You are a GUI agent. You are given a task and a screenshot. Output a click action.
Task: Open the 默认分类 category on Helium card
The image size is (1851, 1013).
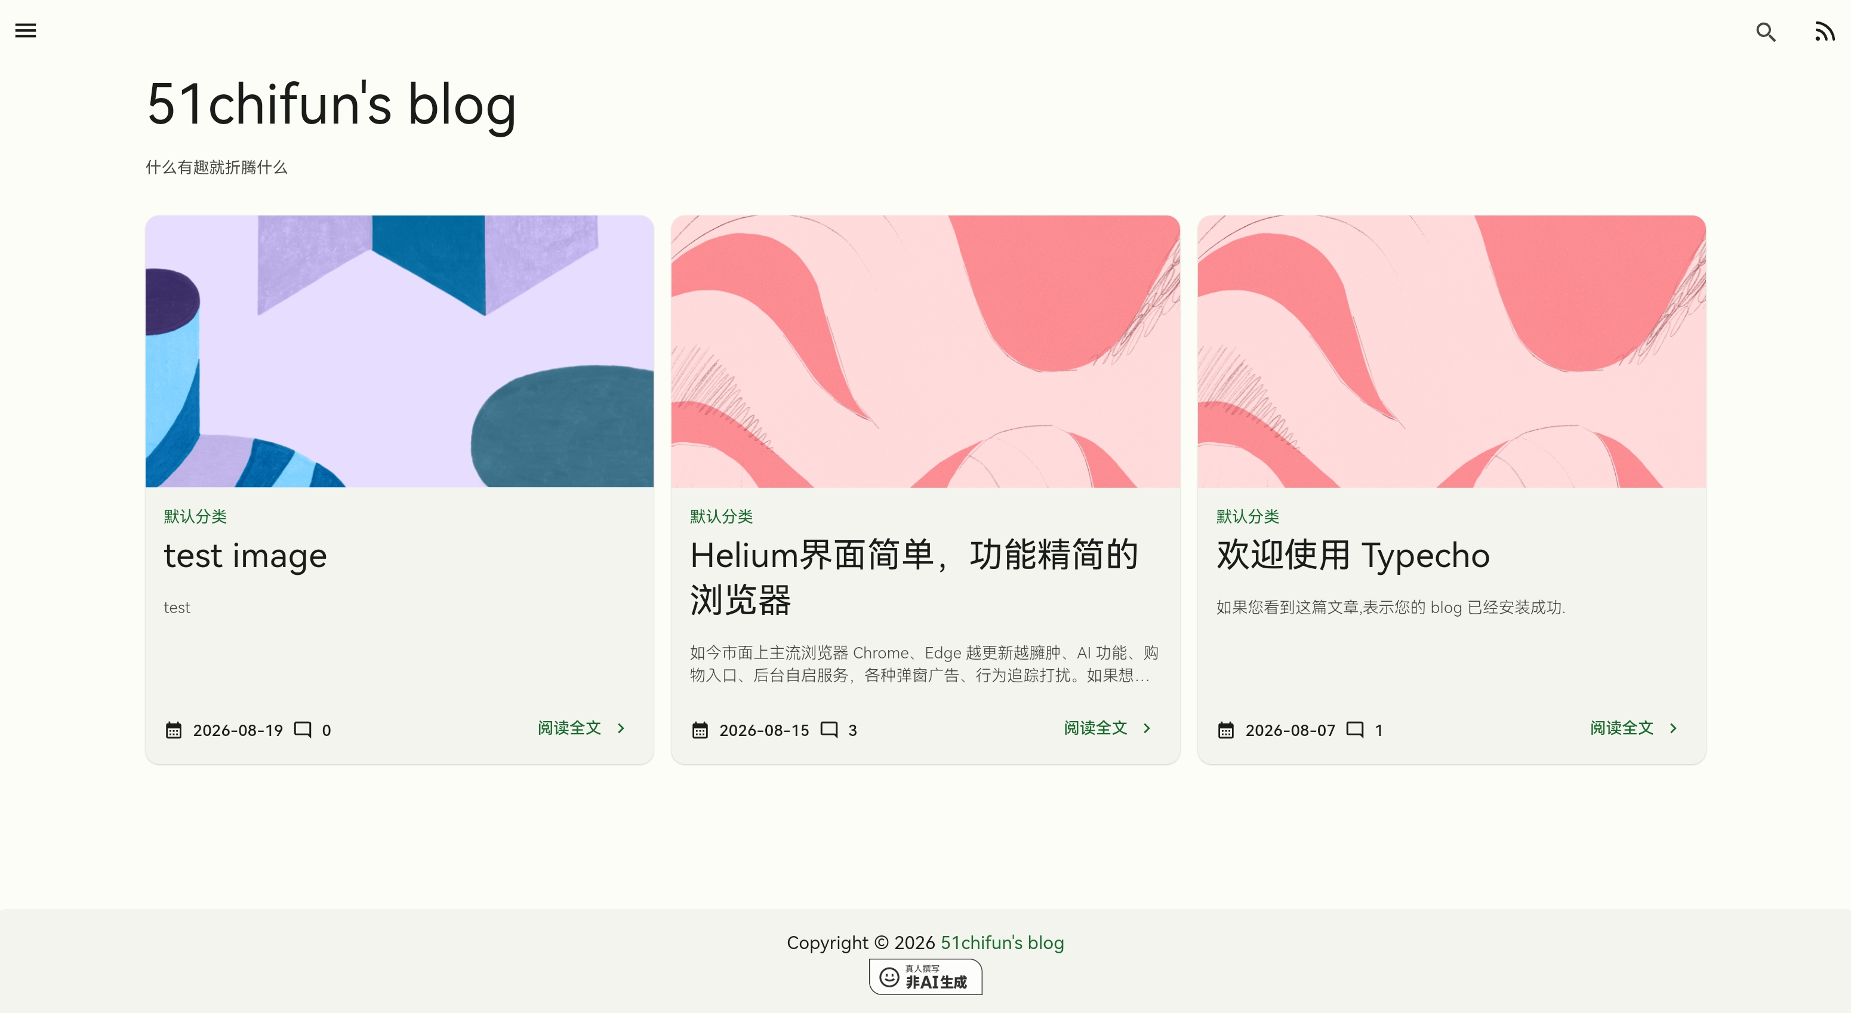click(x=722, y=516)
